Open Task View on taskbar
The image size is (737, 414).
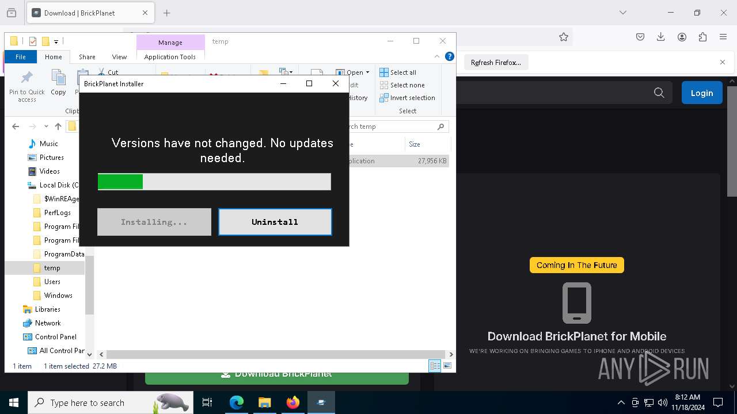(207, 402)
